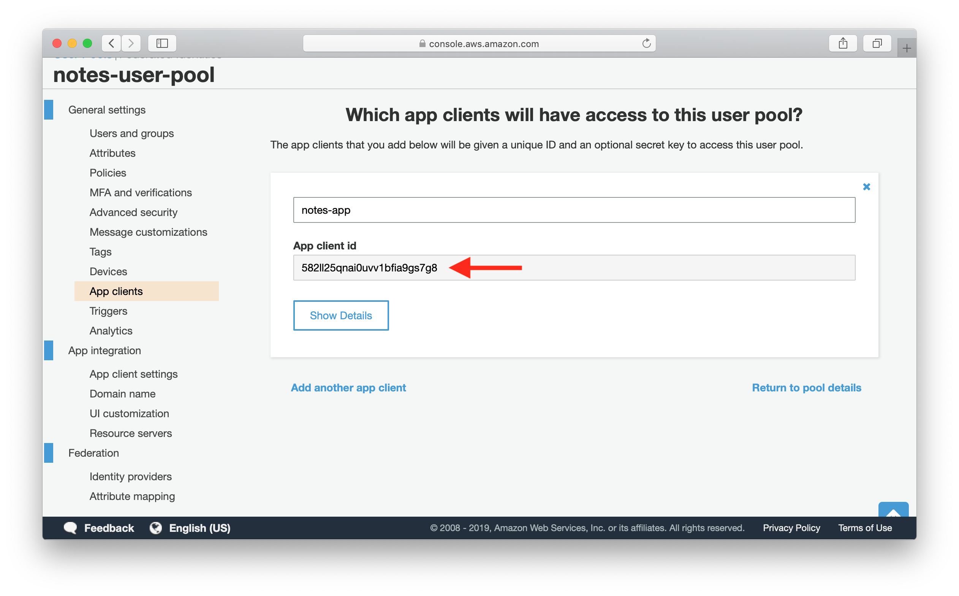This screenshot has height=596, width=959.
Task: Select the Domain name menu item
Action: click(122, 393)
